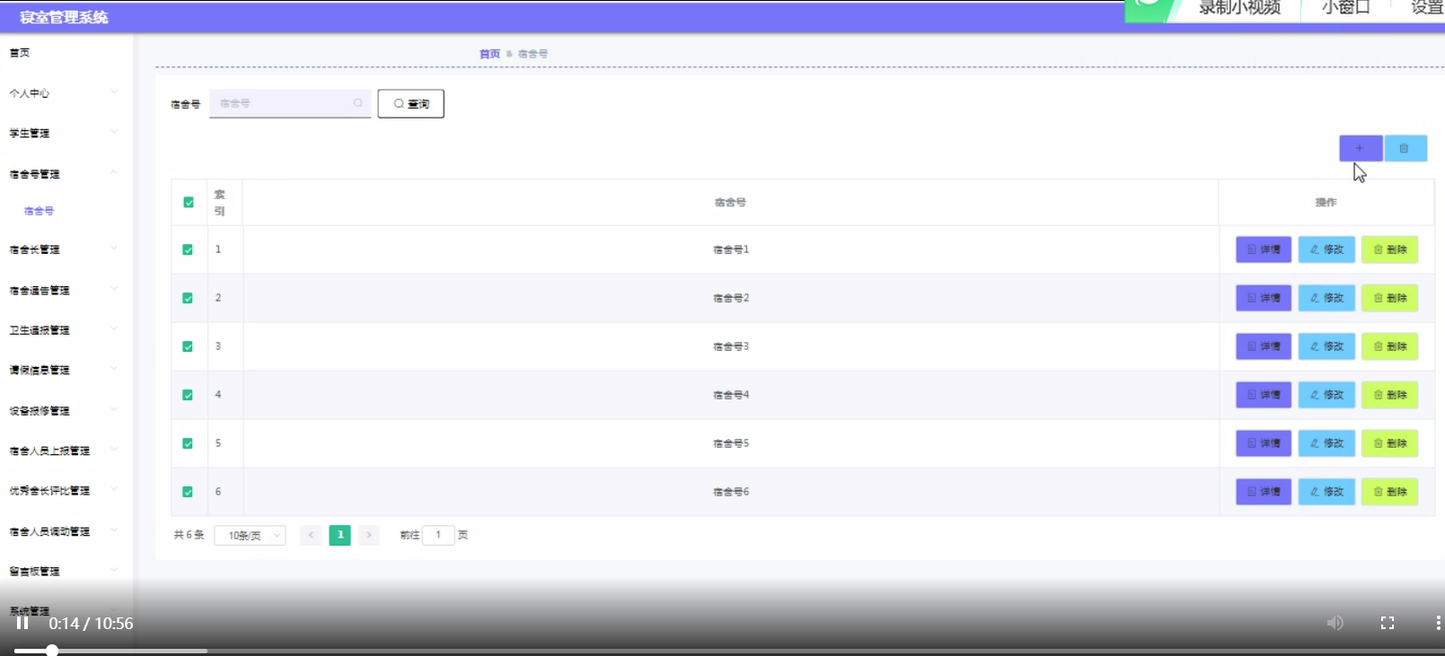The height and width of the screenshot is (656, 1445).
Task: Expand the 学生管理 sidebar menu
Action: coord(63,133)
